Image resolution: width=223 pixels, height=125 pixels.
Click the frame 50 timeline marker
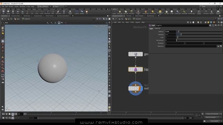coord(109,113)
